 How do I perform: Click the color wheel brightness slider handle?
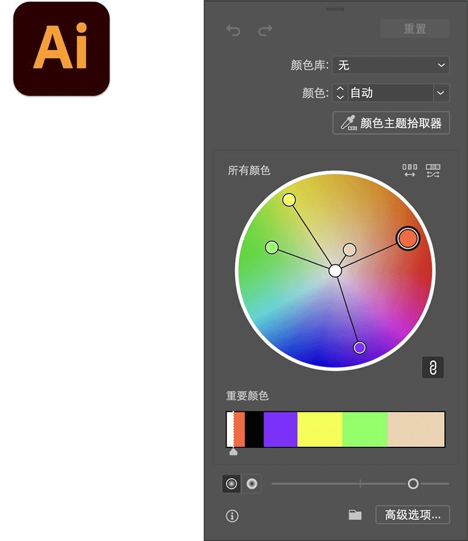point(413,483)
